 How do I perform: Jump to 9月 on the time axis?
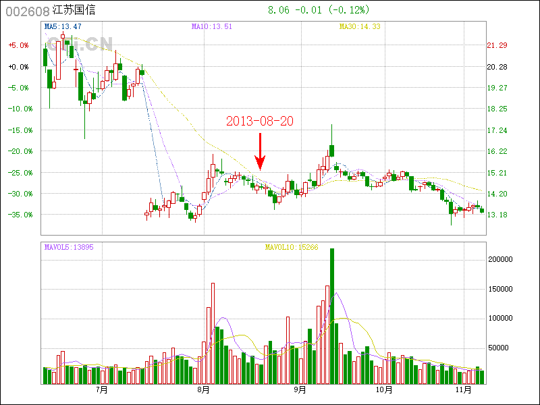pyautogui.click(x=300, y=389)
